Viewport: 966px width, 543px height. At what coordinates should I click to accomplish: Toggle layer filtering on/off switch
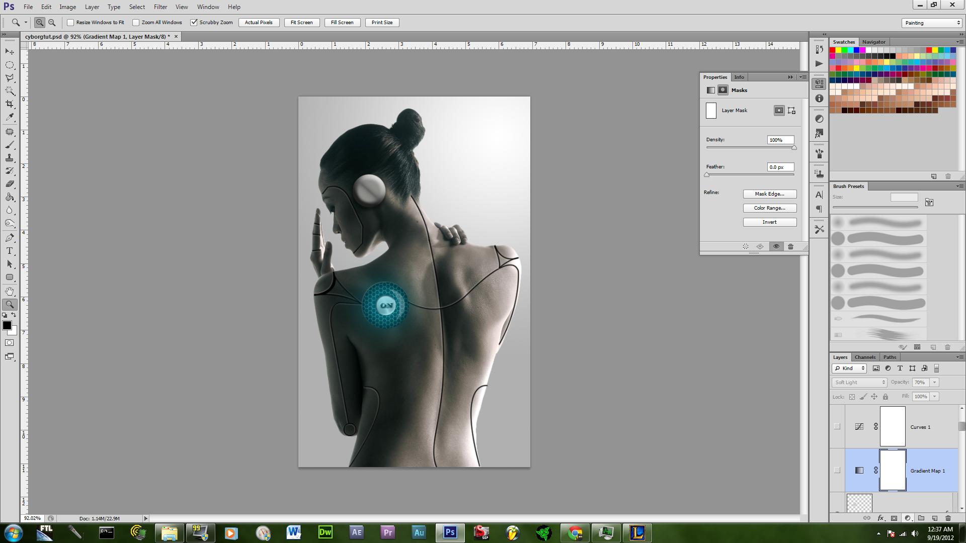[936, 369]
